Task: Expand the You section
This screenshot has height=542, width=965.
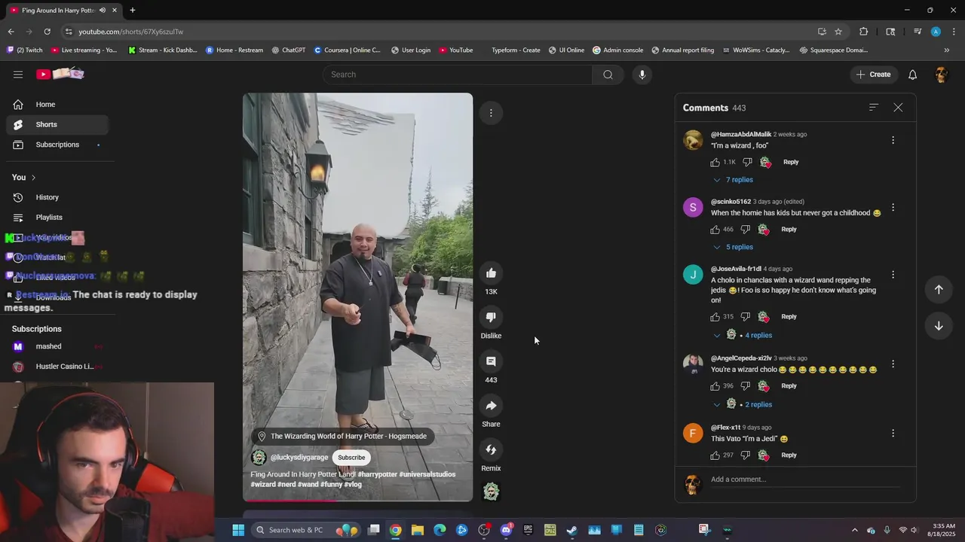Action: (24, 178)
